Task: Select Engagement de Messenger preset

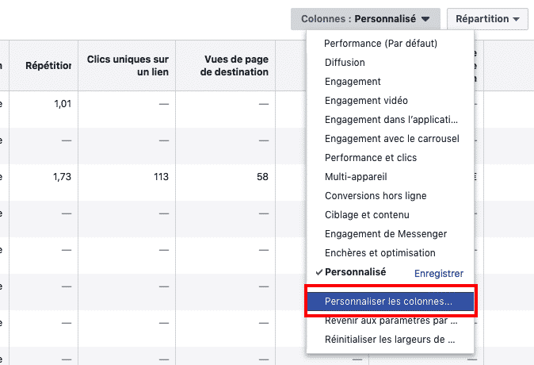Action: pos(385,234)
